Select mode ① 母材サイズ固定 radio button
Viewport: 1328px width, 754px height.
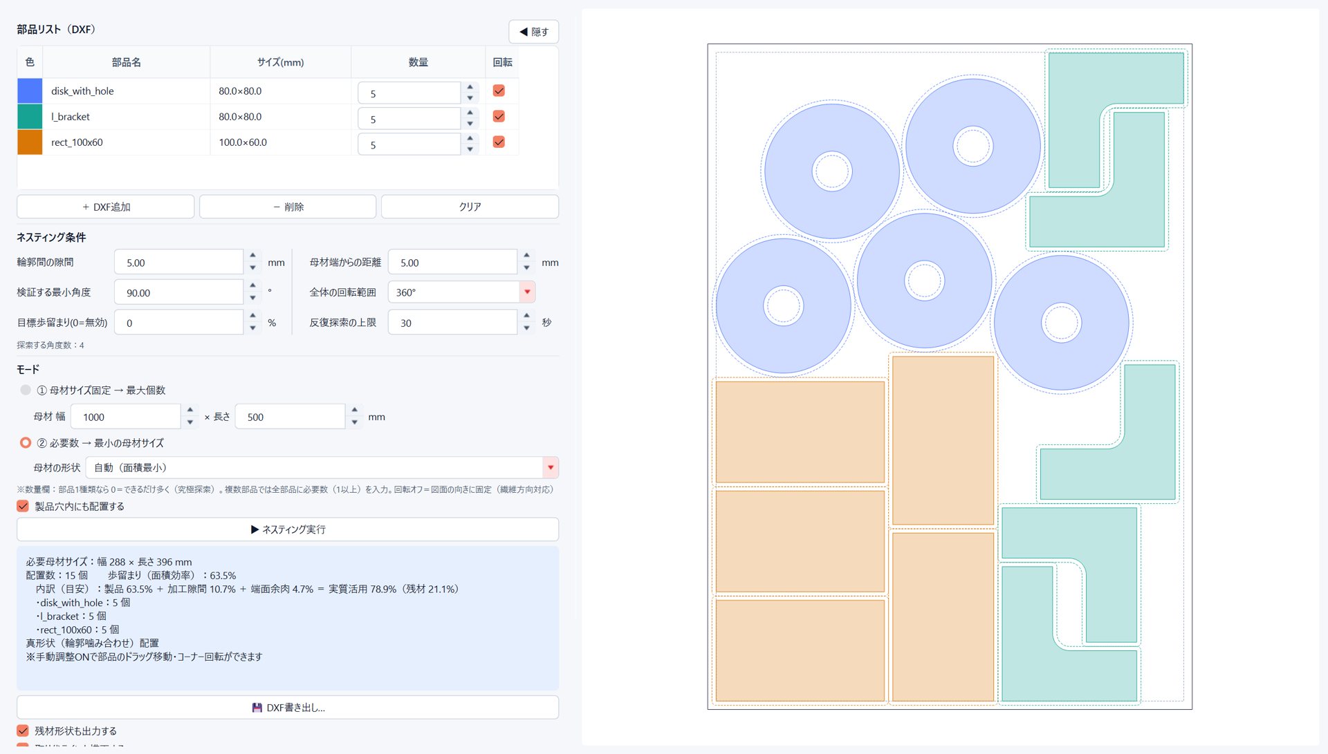click(26, 390)
